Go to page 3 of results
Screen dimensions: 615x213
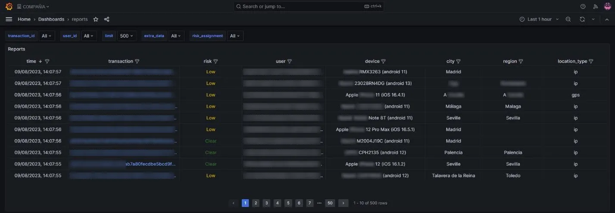[x=266, y=203]
